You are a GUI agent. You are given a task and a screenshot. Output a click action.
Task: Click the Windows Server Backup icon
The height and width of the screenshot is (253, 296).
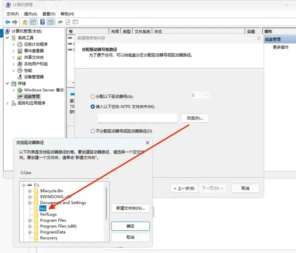point(20,90)
